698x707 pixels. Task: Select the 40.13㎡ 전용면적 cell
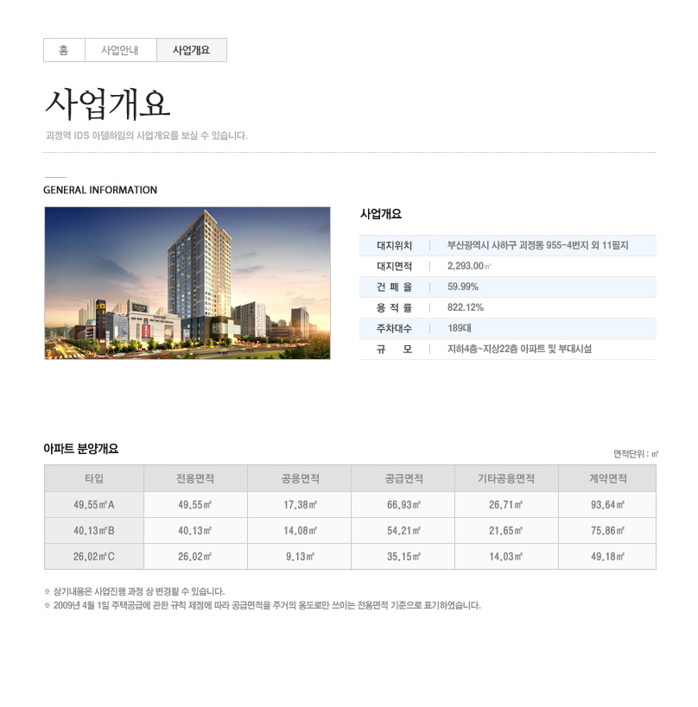click(x=195, y=531)
